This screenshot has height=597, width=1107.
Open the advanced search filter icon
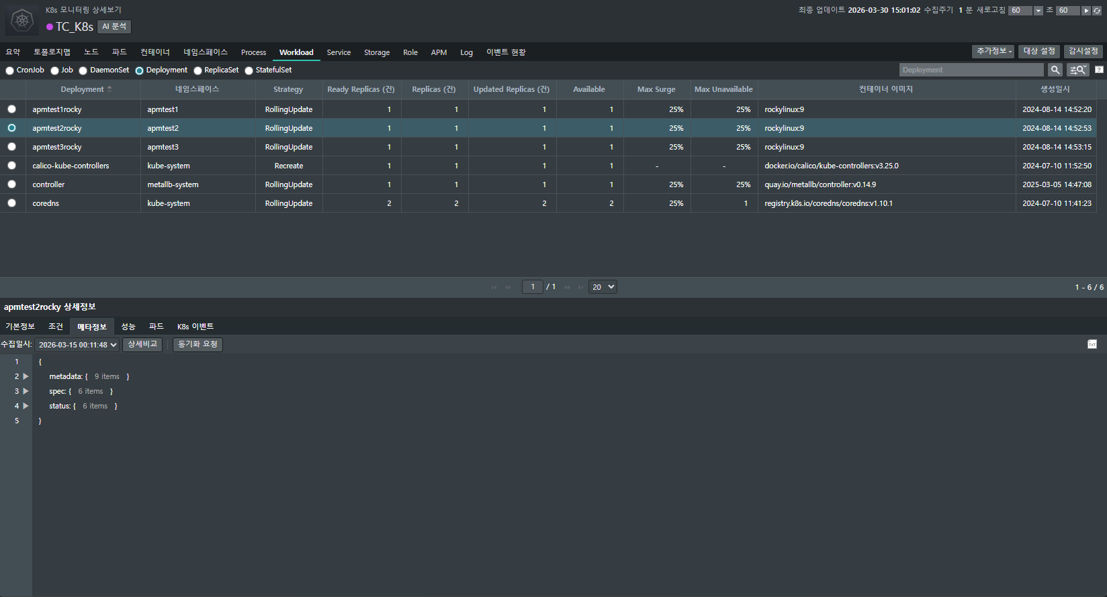click(1078, 70)
